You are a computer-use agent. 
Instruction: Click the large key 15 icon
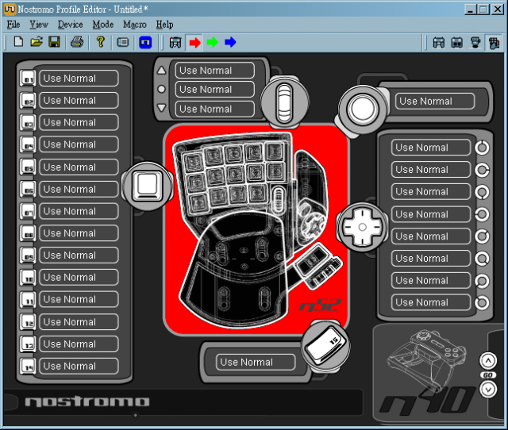[325, 345]
